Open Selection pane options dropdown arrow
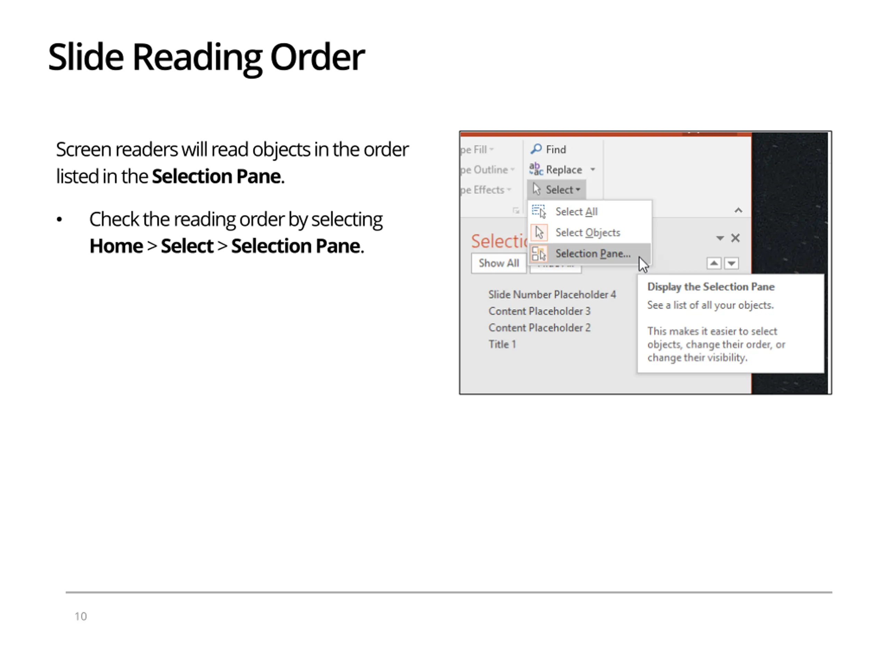The image size is (885, 664). point(720,239)
